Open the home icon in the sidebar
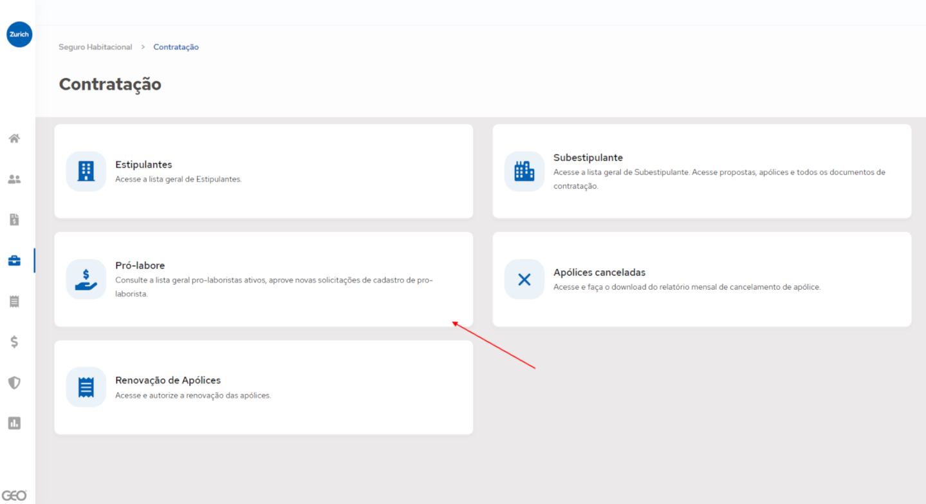Screen dimensions: 926x504 (x=14, y=138)
